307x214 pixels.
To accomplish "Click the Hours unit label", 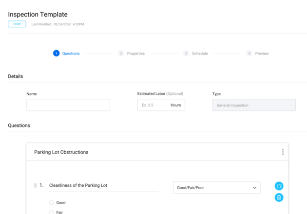I will pyautogui.click(x=176, y=105).
